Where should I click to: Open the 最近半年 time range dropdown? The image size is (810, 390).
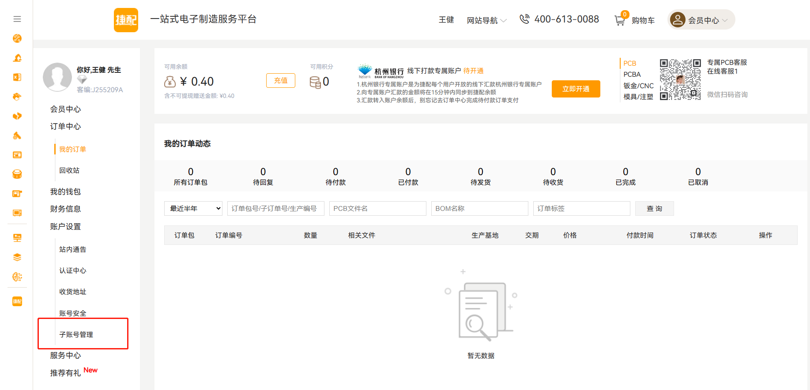(193, 208)
